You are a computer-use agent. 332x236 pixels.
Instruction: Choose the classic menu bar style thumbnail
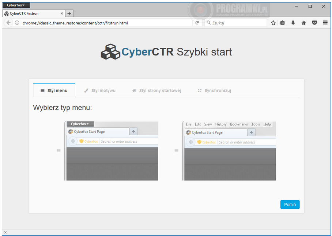pyautogui.click(x=229, y=151)
